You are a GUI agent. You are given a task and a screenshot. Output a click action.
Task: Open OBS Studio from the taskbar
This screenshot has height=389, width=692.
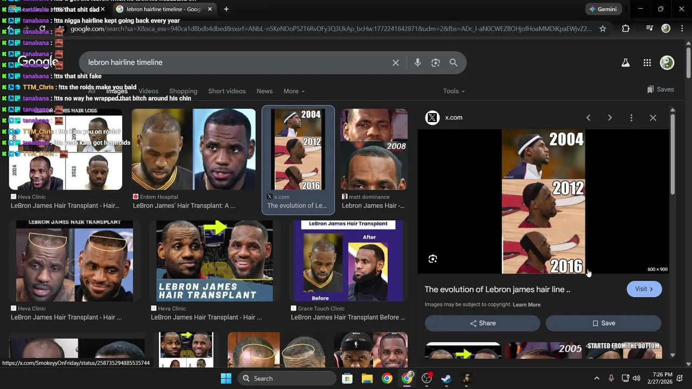(x=427, y=378)
